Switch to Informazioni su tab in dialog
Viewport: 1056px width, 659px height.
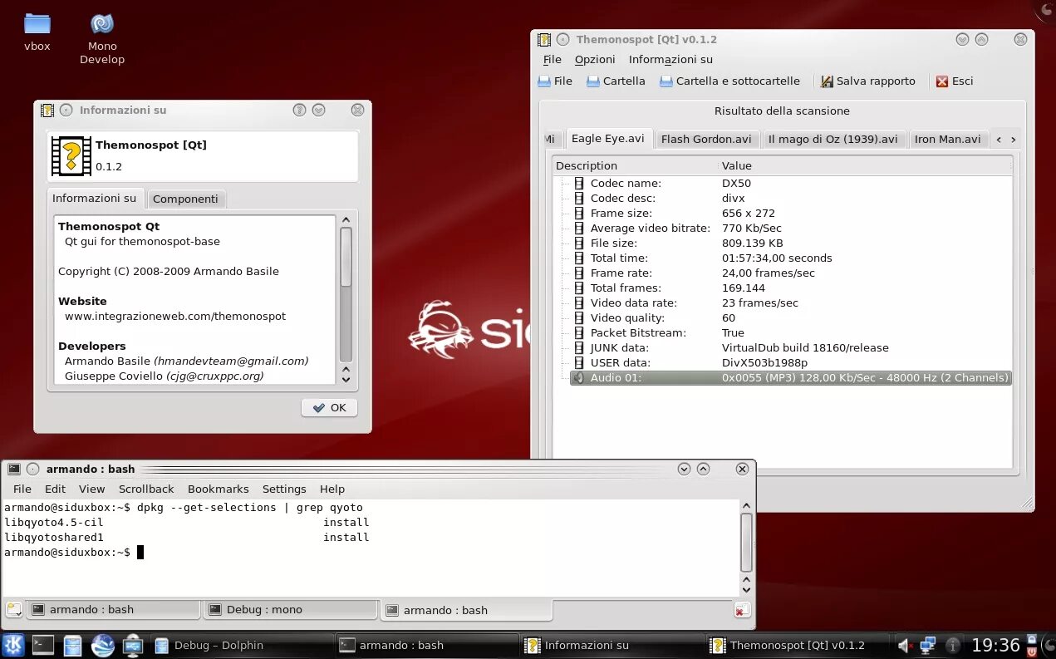coord(95,198)
